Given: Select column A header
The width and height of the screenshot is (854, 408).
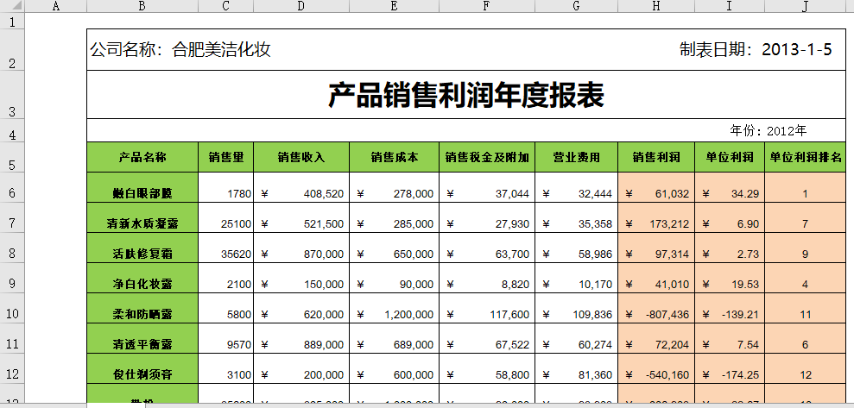Looking at the screenshot, I should tap(56, 6).
